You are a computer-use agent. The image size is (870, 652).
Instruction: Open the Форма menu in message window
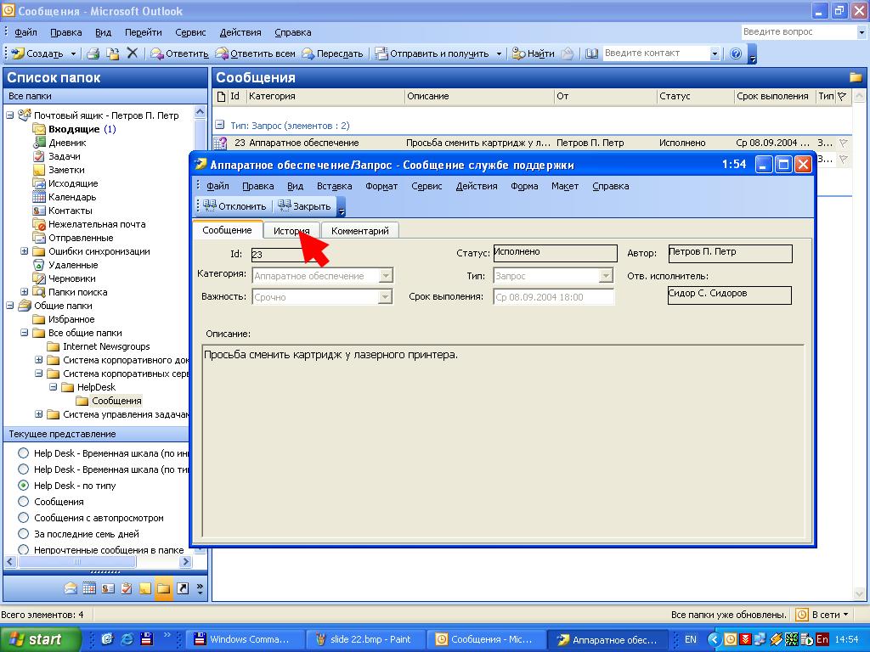pyautogui.click(x=524, y=186)
